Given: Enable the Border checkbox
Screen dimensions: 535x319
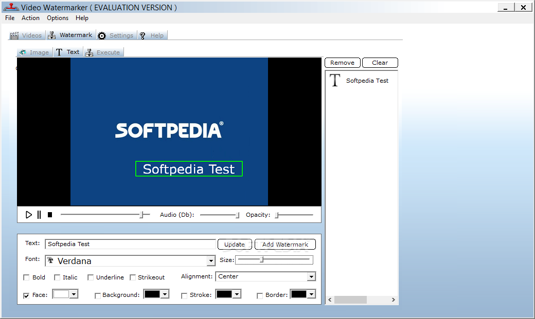Looking at the screenshot, I should pos(260,295).
